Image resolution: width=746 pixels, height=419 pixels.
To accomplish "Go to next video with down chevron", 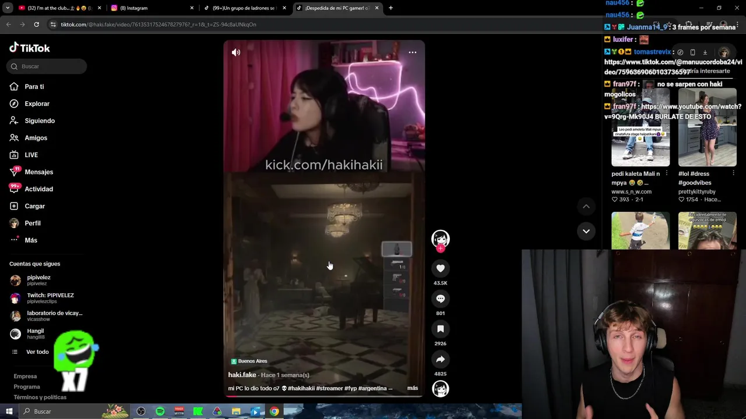I will pos(586,231).
